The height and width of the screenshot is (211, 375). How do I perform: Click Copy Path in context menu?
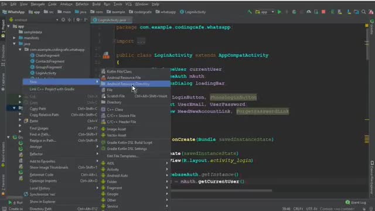click(x=61, y=108)
